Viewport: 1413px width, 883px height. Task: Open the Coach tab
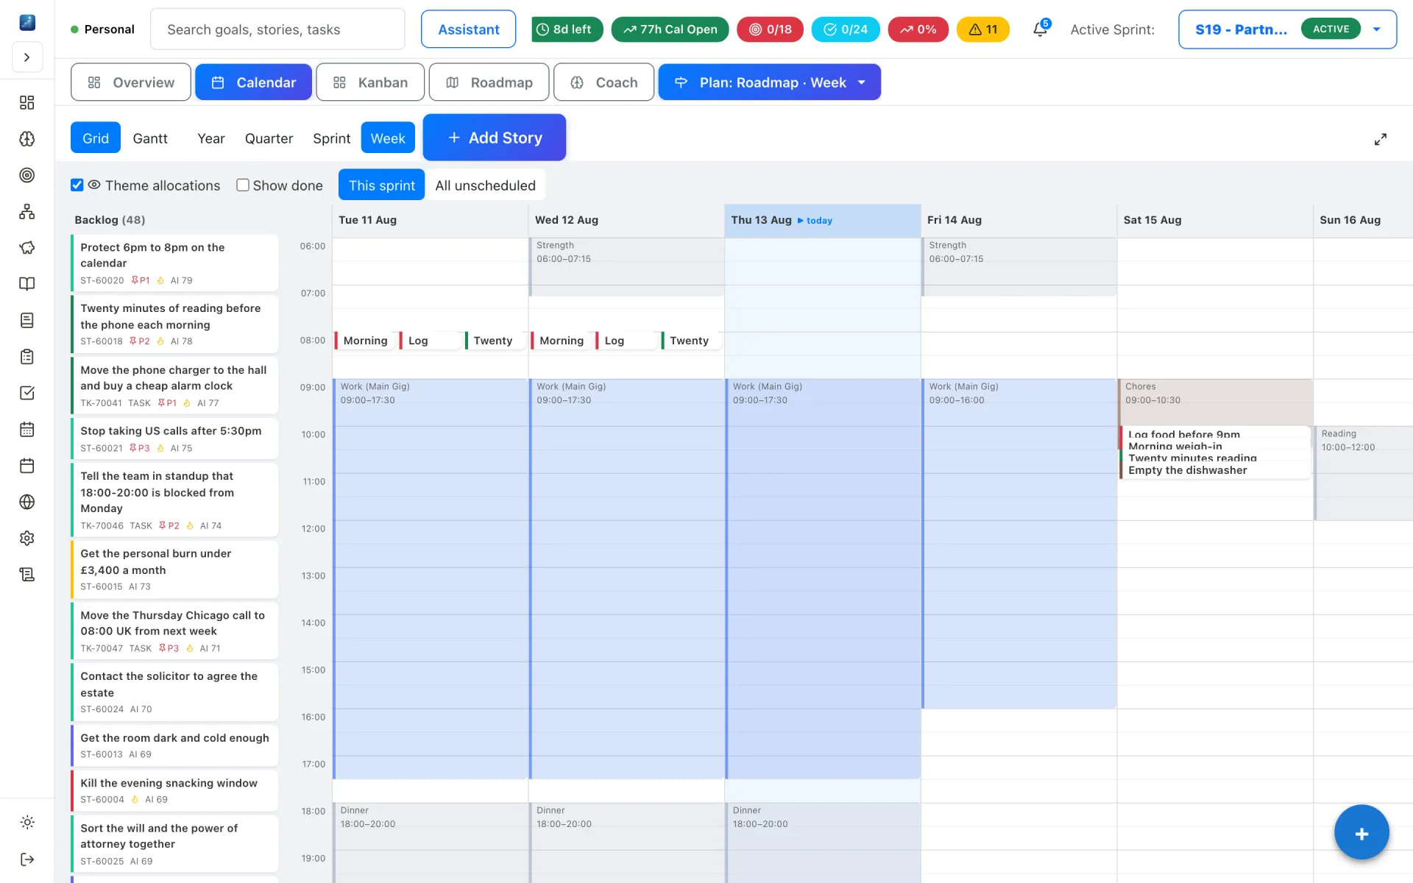click(603, 82)
